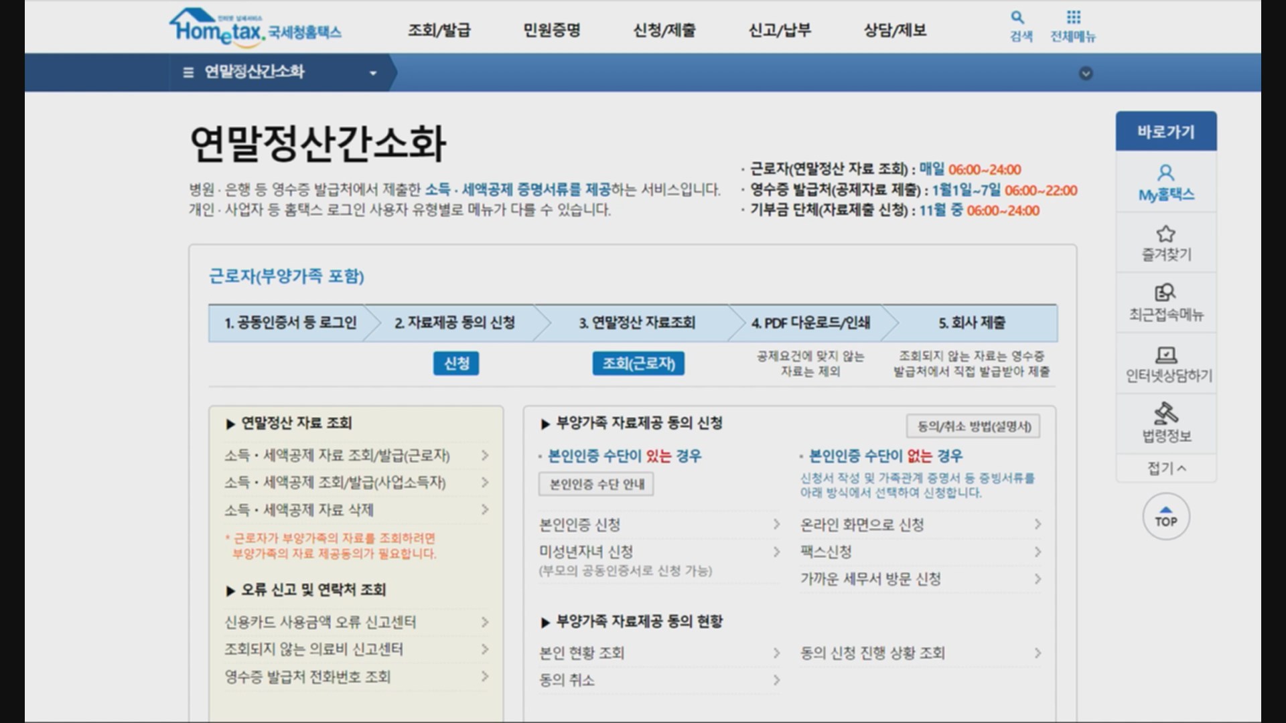Click the 신청 button under step 2
The image size is (1286, 723).
[x=455, y=363]
